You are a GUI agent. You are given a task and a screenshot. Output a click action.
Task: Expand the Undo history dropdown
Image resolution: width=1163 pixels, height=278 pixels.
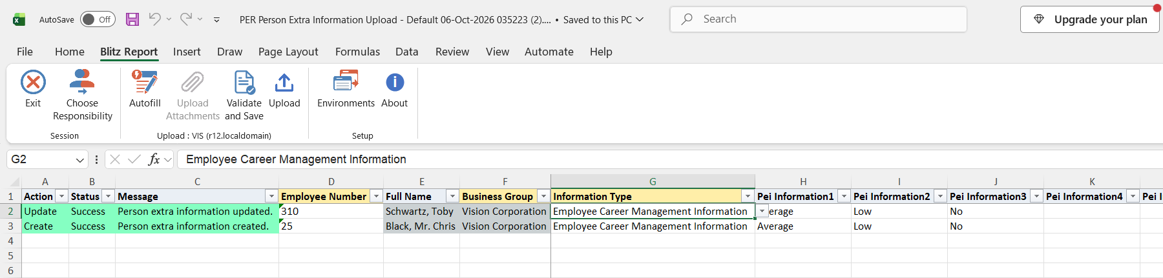coord(169,19)
